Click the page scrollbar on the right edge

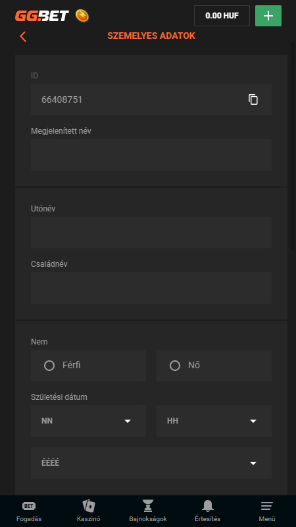pos(294,144)
